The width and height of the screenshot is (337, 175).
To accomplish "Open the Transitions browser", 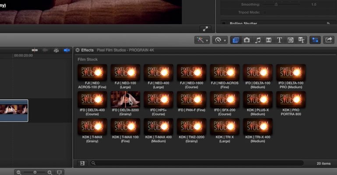I will [x=269, y=40].
